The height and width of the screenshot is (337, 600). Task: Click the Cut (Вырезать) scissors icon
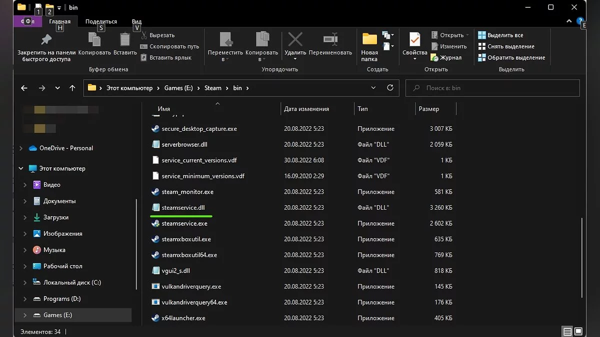pos(144,35)
